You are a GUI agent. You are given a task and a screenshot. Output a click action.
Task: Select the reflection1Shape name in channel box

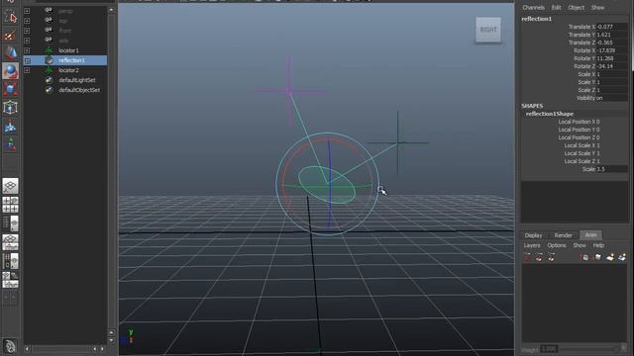550,114
